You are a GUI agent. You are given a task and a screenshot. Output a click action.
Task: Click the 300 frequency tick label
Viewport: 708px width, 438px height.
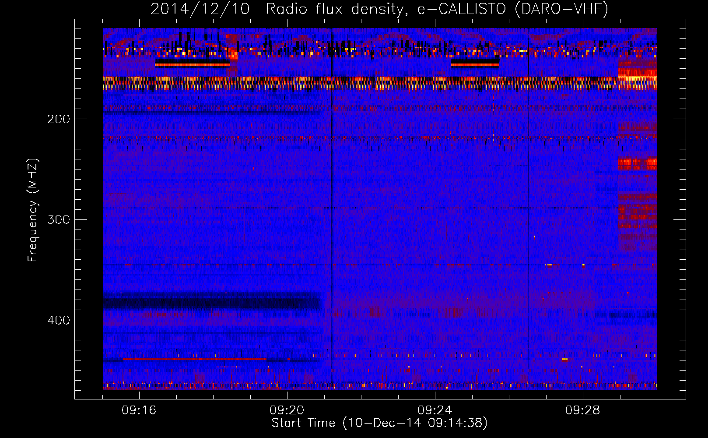click(59, 219)
